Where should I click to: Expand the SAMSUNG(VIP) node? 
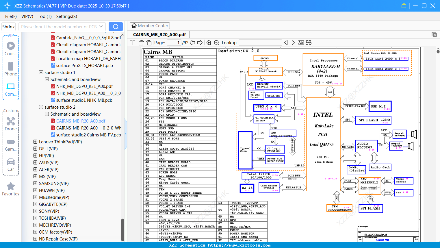(35, 183)
